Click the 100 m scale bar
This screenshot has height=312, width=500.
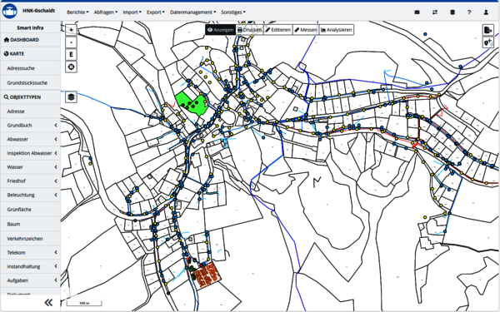tap(84, 303)
